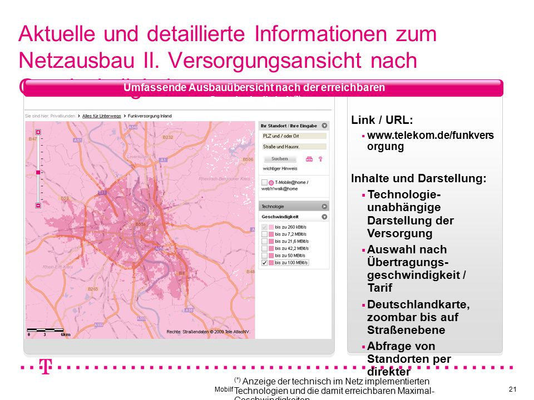Image resolution: width=534 pixels, height=400 pixels.
Task: Click the map zoom-in plus icon
Action: (38, 132)
